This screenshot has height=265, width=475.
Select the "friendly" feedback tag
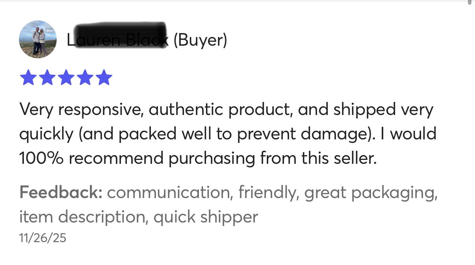(x=267, y=193)
